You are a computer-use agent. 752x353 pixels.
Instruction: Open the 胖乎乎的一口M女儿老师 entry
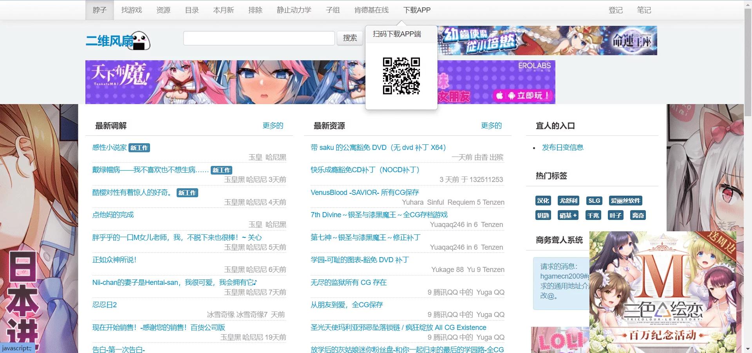[x=177, y=238]
